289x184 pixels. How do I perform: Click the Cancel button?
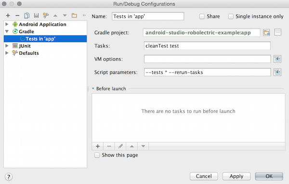click(x=204, y=176)
